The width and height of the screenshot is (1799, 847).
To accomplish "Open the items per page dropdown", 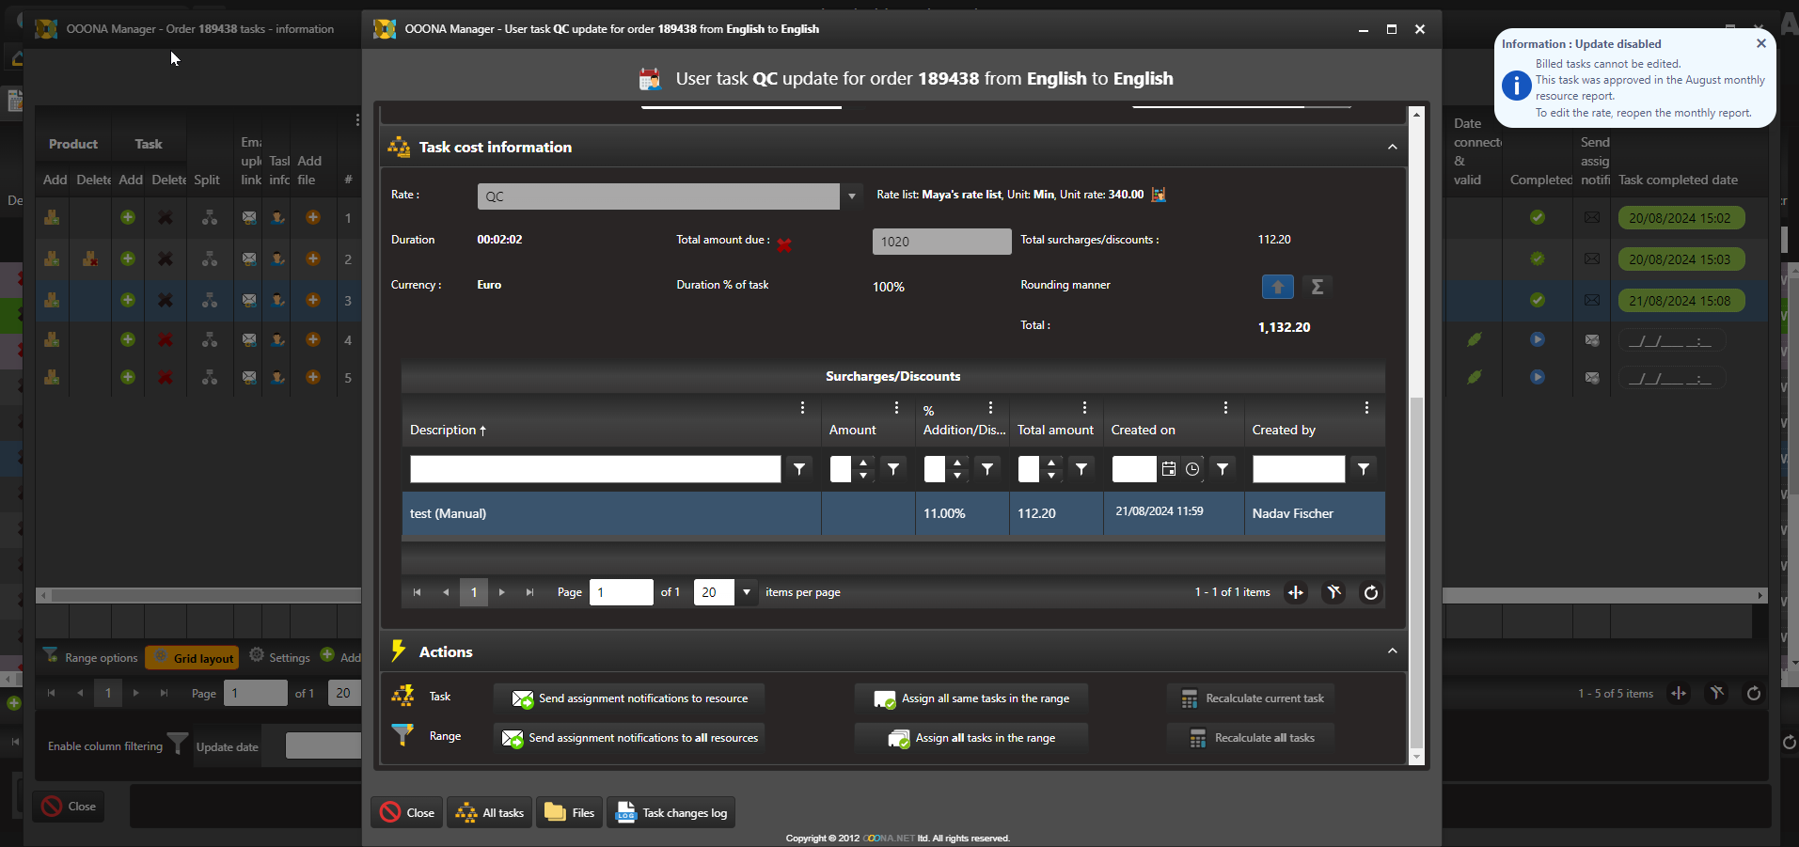I will (x=747, y=592).
